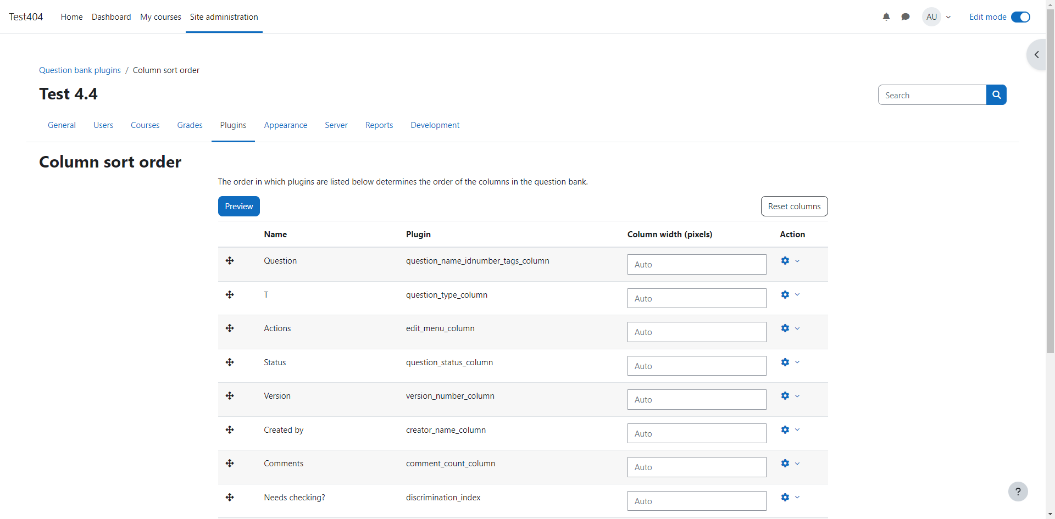Focus width field for question_status_column
This screenshot has width=1055, height=519.
(697, 366)
